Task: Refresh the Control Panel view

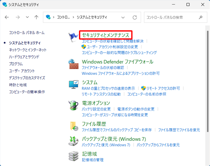Action: point(135,17)
